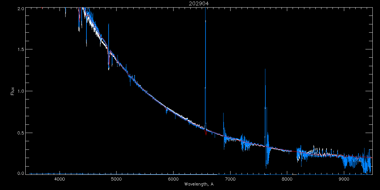Screen dimensions: 380x190
Task: Click the 1.5 flux tick label
Action: (x=21, y=49)
